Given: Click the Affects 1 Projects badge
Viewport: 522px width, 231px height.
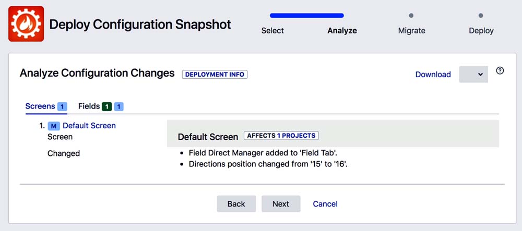Looking at the screenshot, I should click(x=281, y=136).
